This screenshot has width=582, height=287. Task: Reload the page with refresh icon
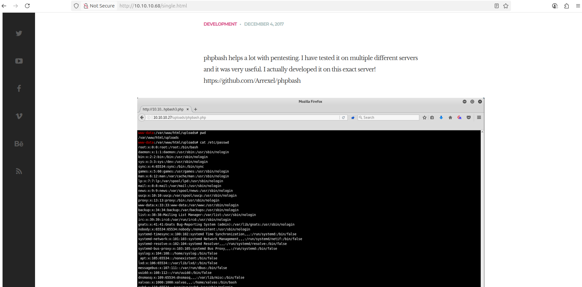coord(27,6)
